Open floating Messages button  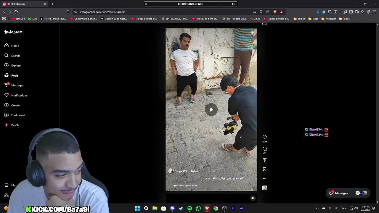348,193
